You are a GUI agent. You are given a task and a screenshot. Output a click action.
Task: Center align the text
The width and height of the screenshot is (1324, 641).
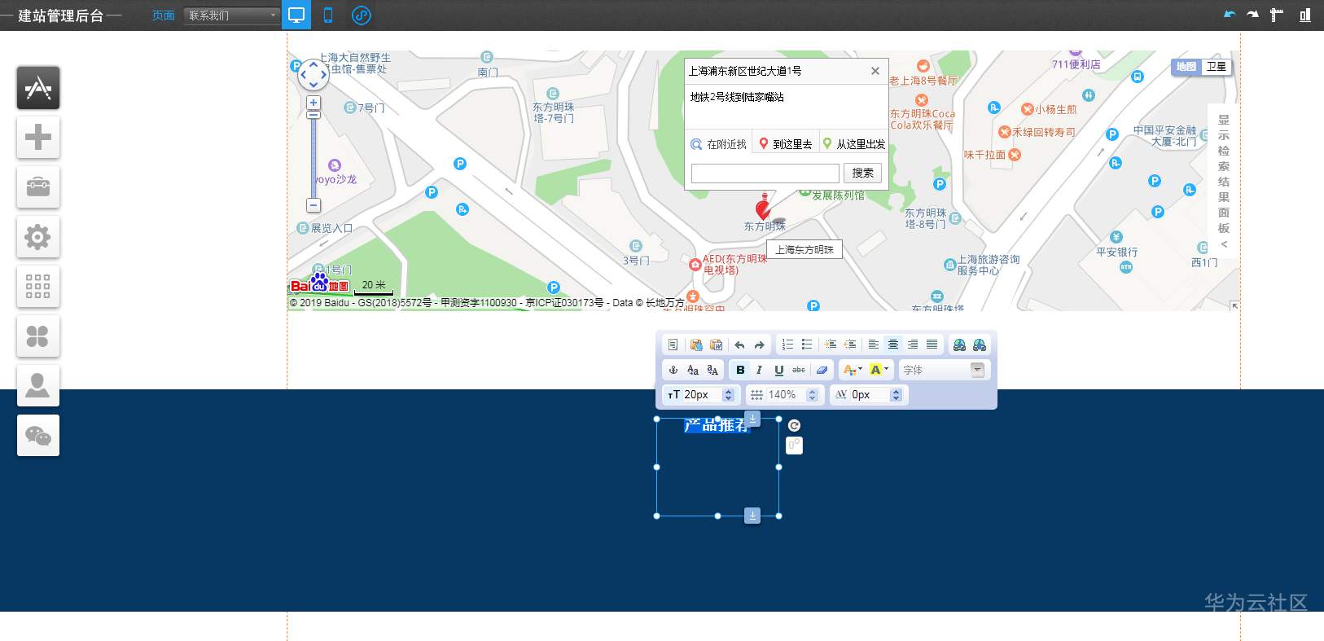[x=893, y=345]
